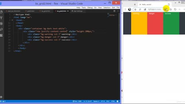This screenshot has height=104, width=185.
Task: Click the browser back arrow
Action: pos(180,10)
